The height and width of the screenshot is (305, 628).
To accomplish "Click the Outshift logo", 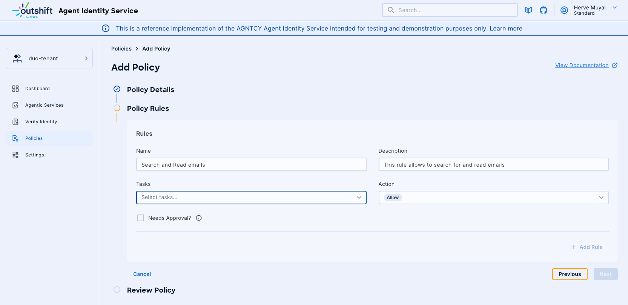I will (32, 10).
